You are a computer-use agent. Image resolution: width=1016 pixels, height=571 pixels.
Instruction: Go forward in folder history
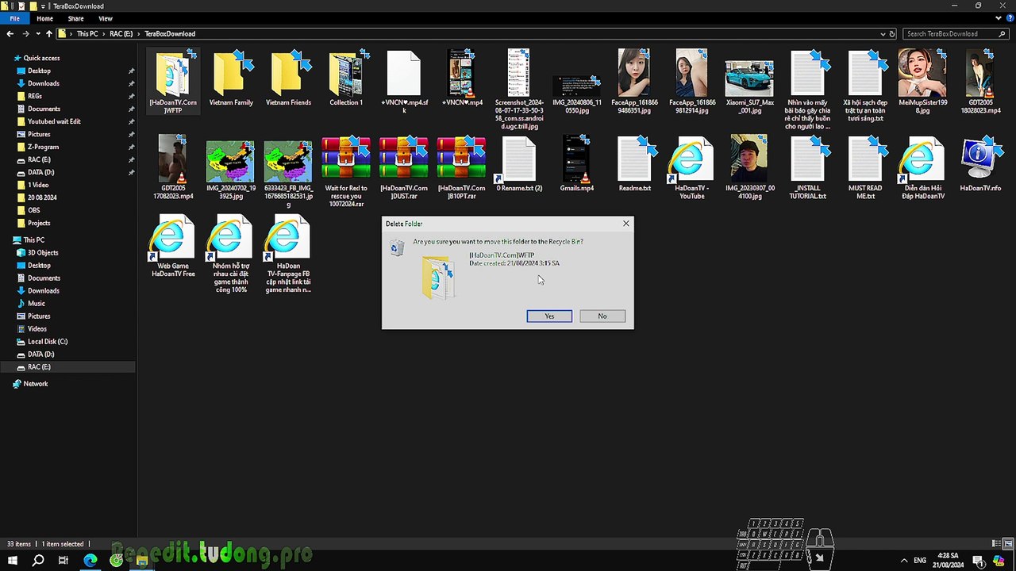25,34
